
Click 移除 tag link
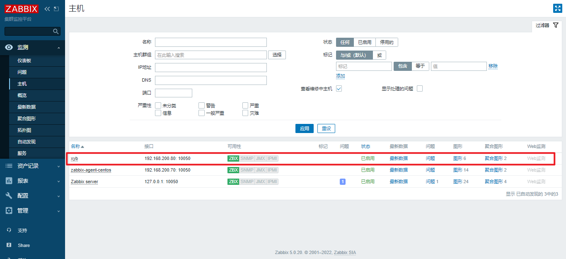(x=493, y=66)
